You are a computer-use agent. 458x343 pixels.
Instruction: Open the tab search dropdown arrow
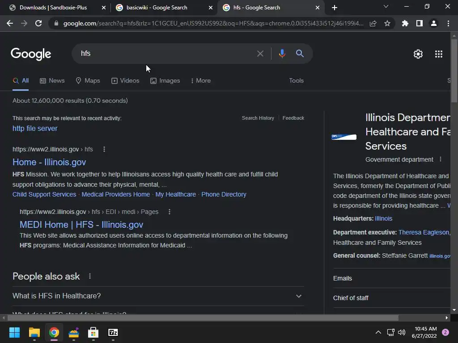pos(386,6)
